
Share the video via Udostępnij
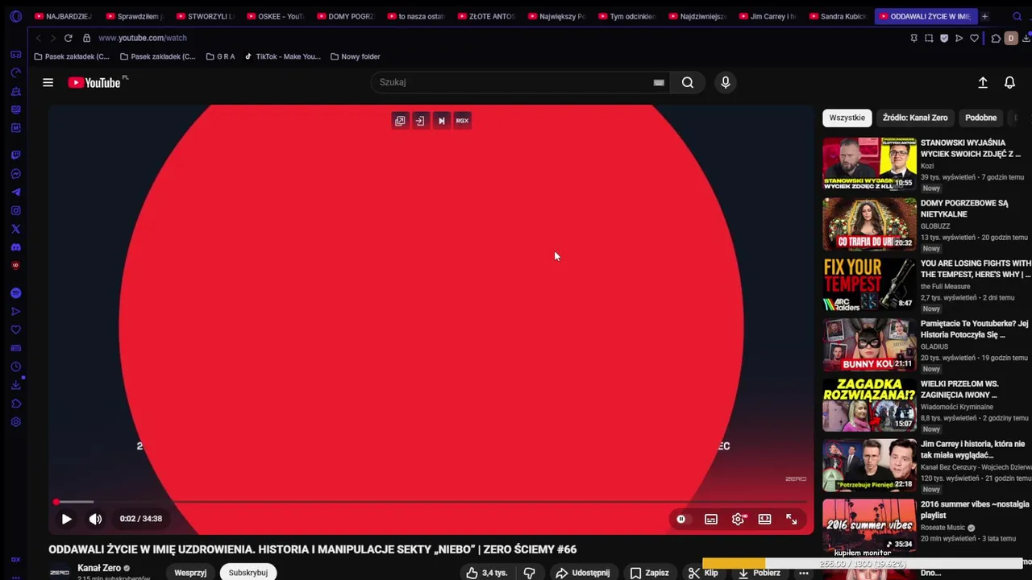point(582,573)
